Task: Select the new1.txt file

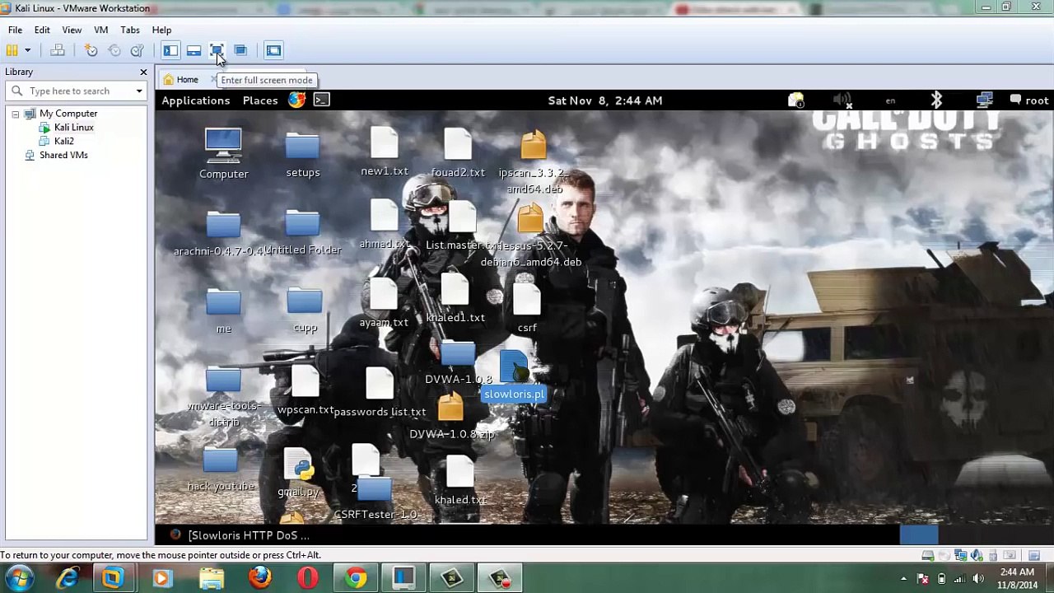Action: 385,152
